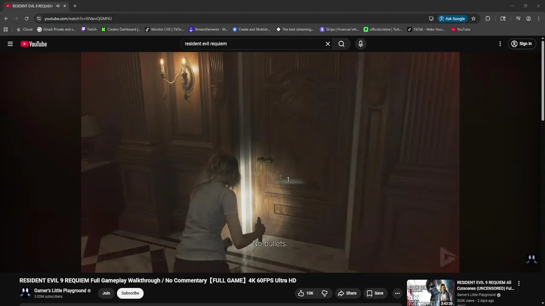Open Gamer's Little Playground channel avatar
Screen dimensions: 545x306
click(25, 293)
